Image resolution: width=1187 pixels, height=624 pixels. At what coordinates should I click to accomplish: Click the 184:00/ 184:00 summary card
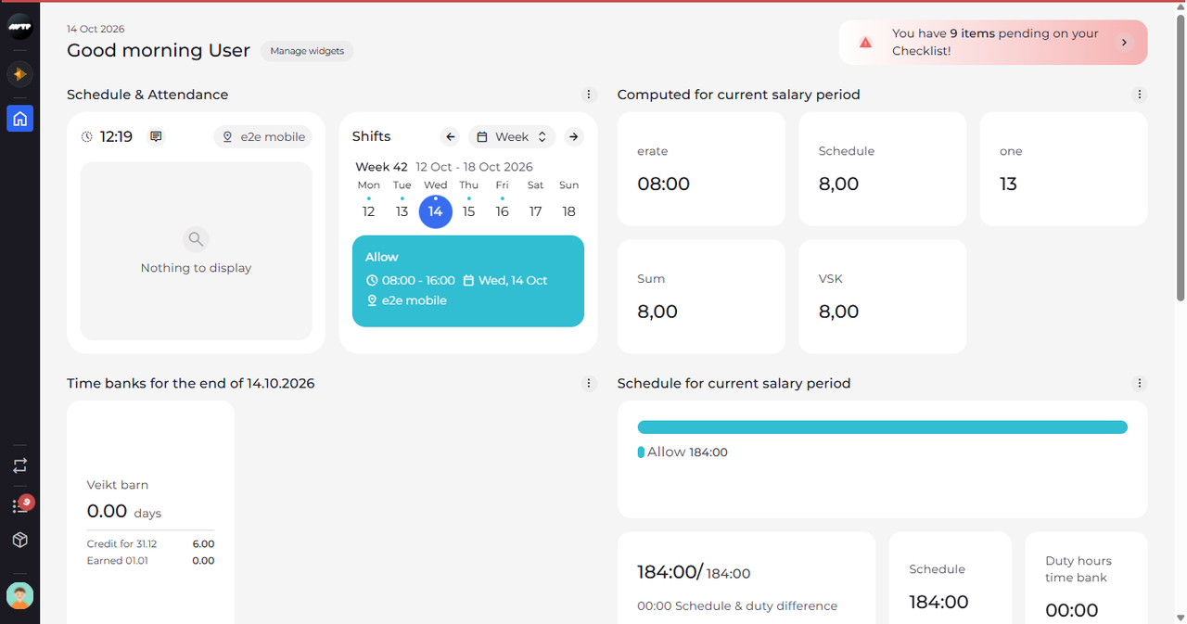pyautogui.click(x=746, y=578)
